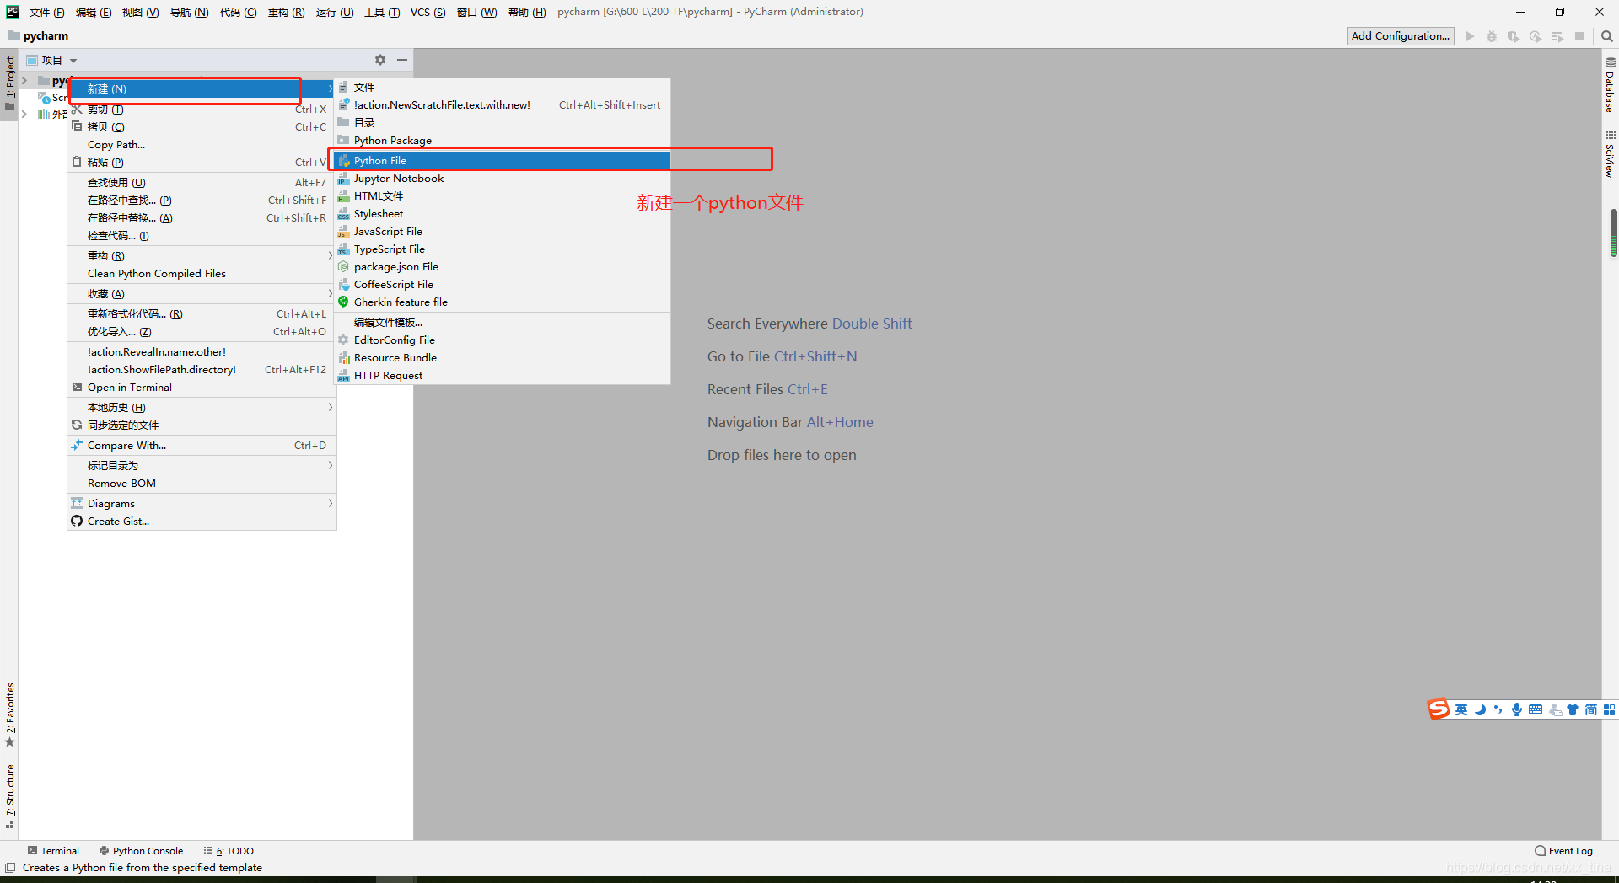Click Open in Terminal item

[202, 388]
